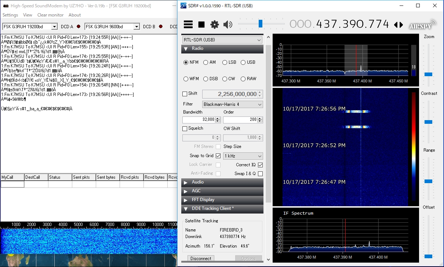Click the AIRSPY logo
Image resolution: width=444 pixels, height=267 pixels.
(423, 25)
